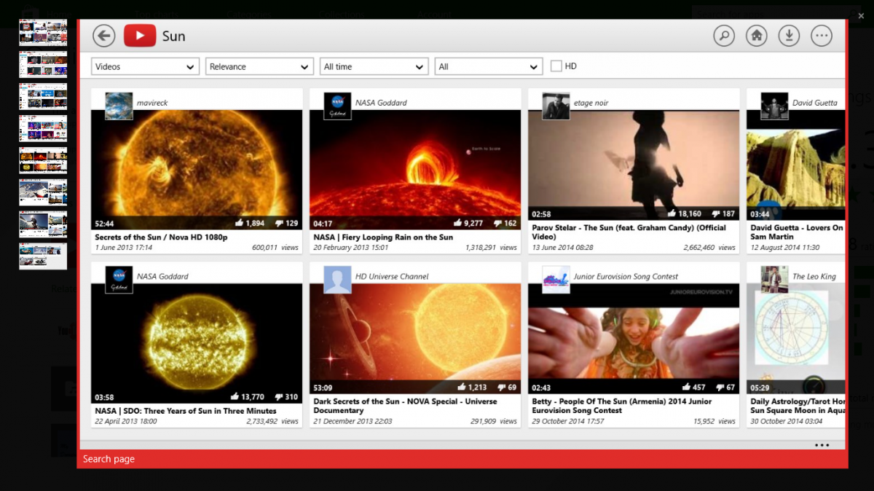Open NASA Goddard avatar above Fiery Looping Rain

(x=338, y=106)
